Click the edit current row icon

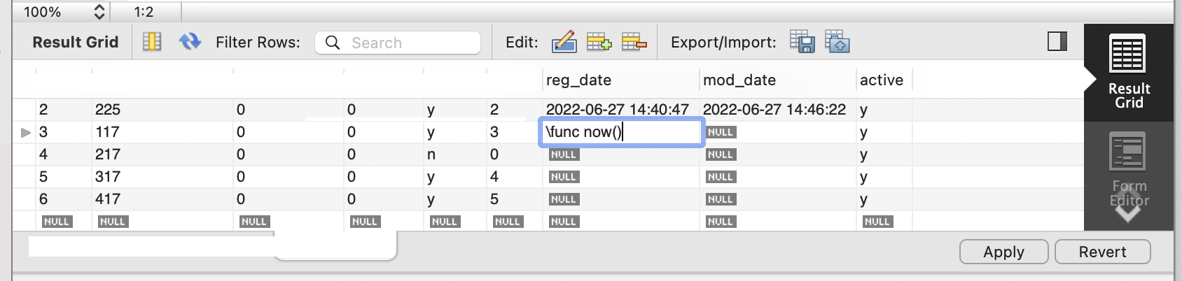pyautogui.click(x=564, y=42)
